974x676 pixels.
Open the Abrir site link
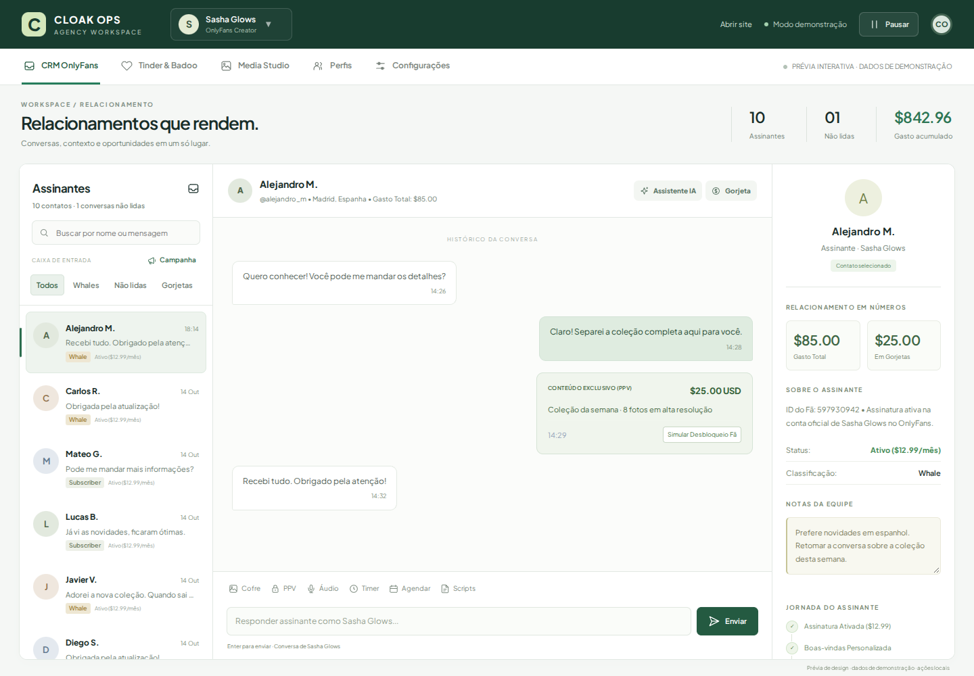click(736, 24)
